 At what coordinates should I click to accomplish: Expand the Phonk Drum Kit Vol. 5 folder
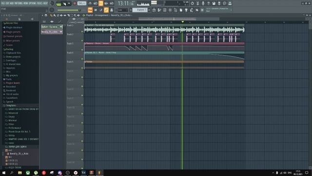point(19,132)
